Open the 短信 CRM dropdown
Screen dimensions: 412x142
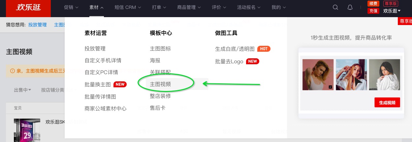click(x=128, y=7)
